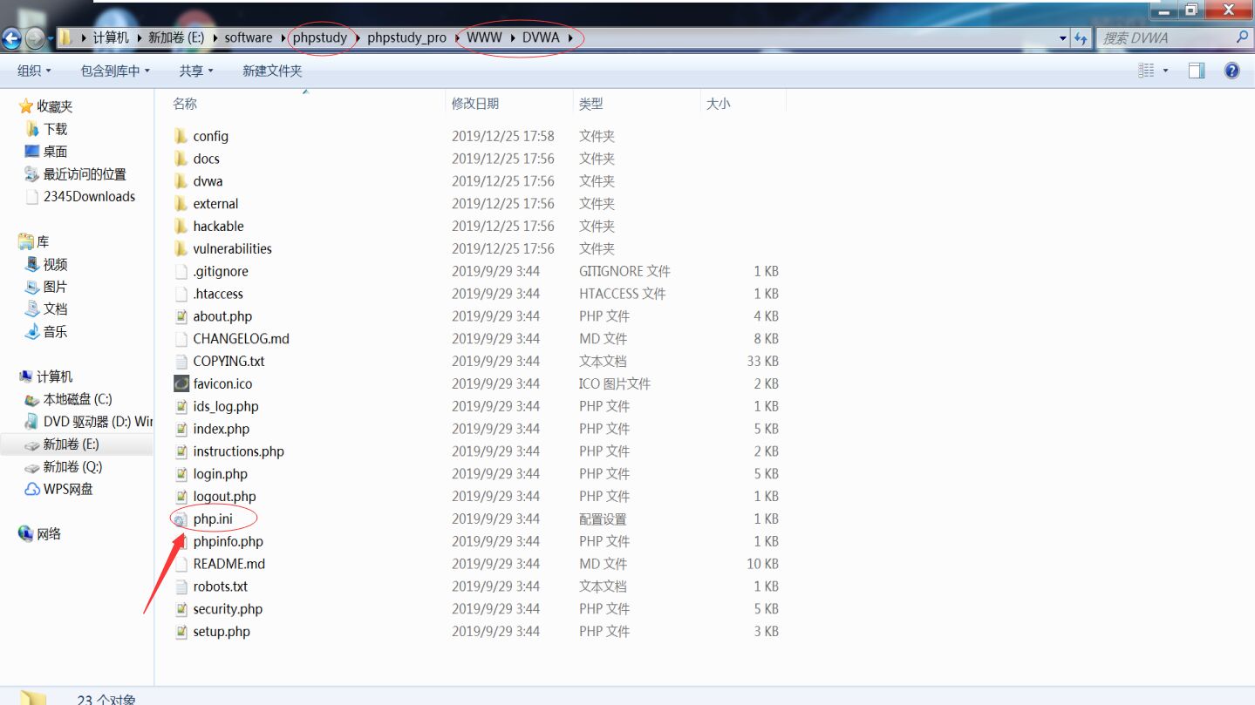This screenshot has height=705, width=1255.
Task: Open the address bar history dropdown arrow
Action: (1061, 37)
